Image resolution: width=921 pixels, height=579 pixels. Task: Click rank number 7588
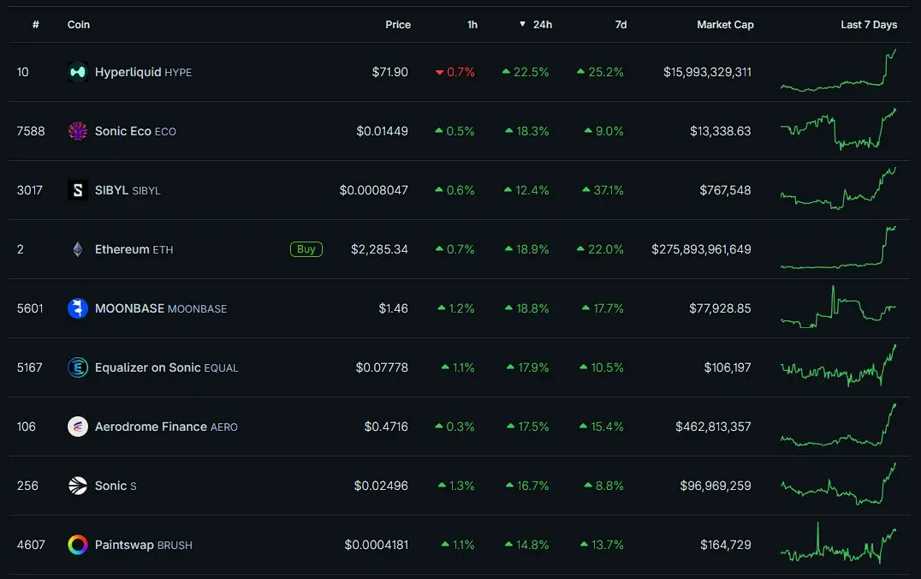click(x=31, y=131)
